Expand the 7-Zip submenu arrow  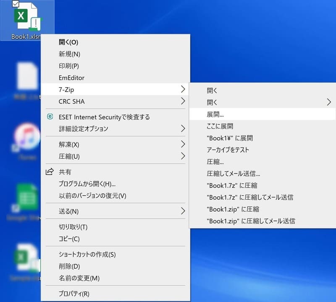pyautogui.click(x=183, y=89)
